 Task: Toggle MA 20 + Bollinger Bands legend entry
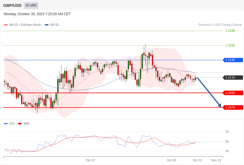23,25
